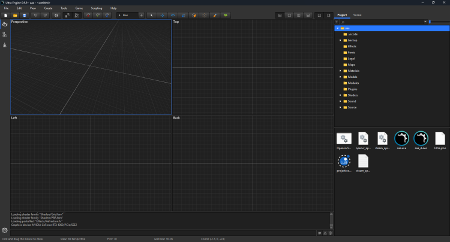Click the plus button beside Box
Viewport: 450px width, 242px height.
(141, 15)
